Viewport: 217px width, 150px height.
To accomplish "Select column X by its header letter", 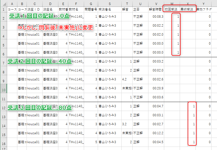I will 188,3.
